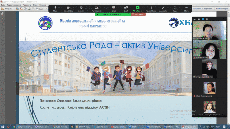
Task: Open the Просмотр menu
Action: pyautogui.click(x=27, y=5)
